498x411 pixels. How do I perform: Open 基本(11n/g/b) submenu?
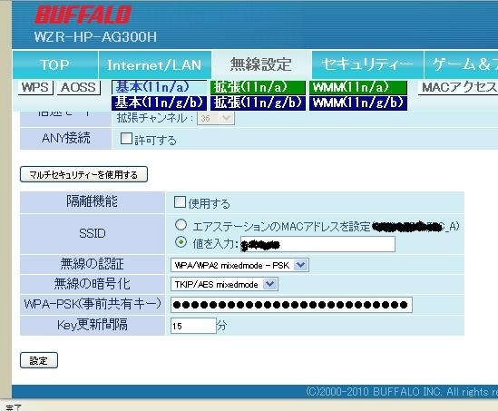point(159,103)
